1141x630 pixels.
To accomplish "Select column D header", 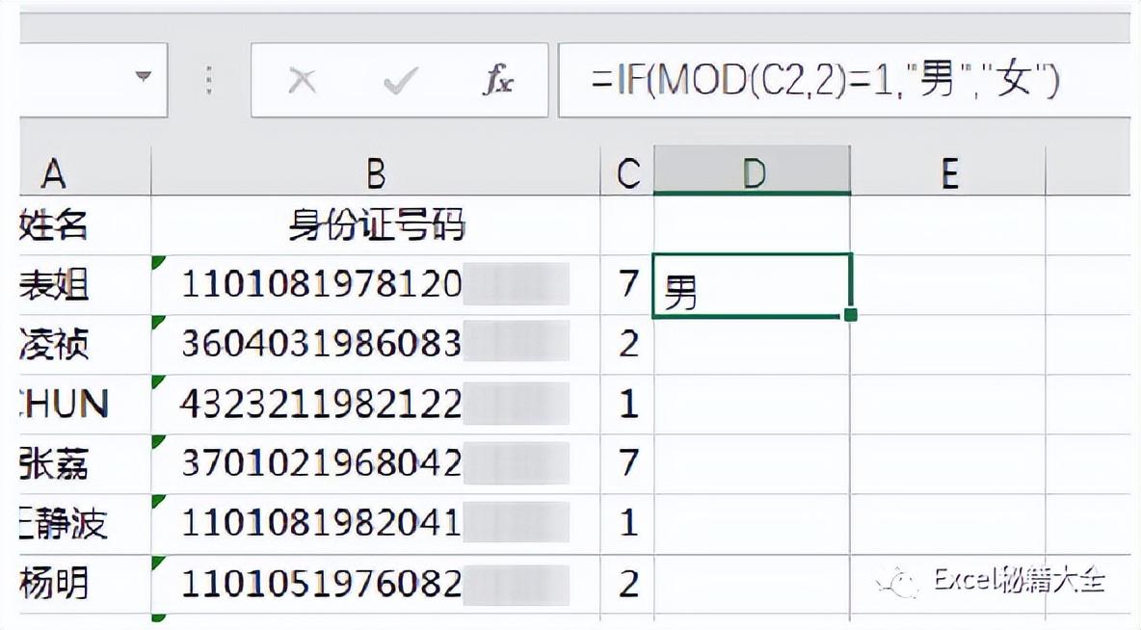I will [752, 172].
